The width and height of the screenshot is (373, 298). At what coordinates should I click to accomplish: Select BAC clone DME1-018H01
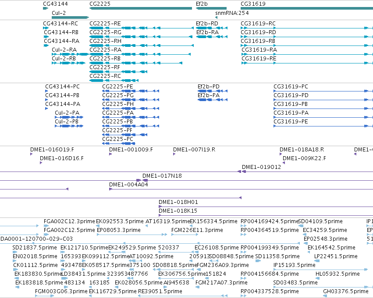click(178, 203)
